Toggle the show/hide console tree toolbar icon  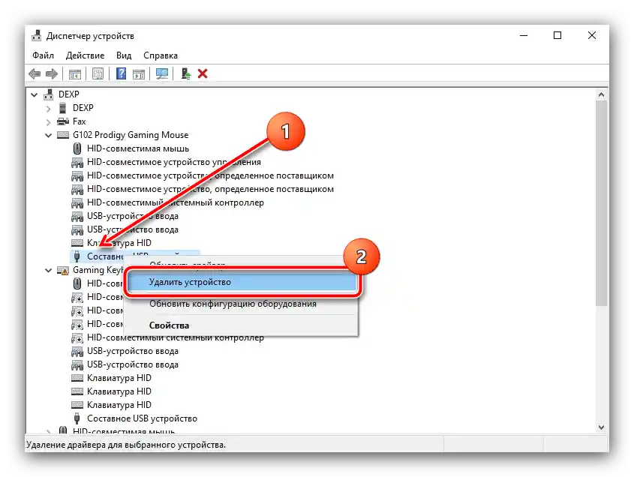75,74
